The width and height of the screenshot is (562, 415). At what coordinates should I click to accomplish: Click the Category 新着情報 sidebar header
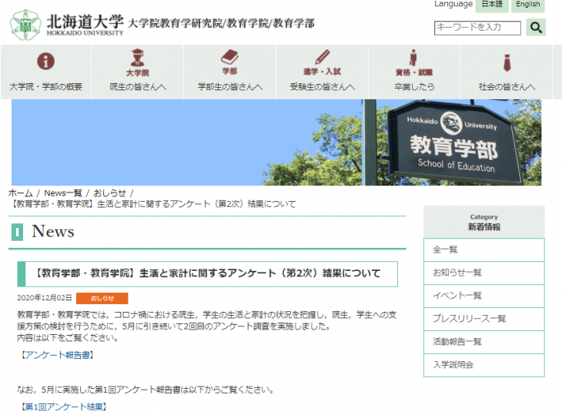pyautogui.click(x=484, y=222)
